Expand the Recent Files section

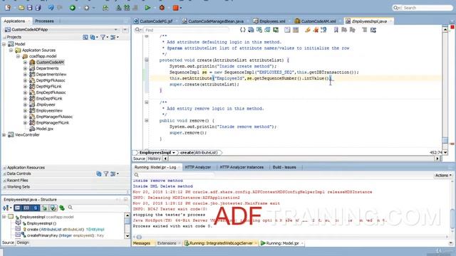(5, 181)
